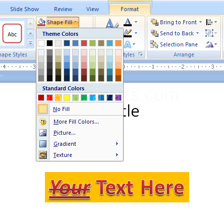Switch to the Slide Show tab
Image resolution: width=224 pixels, height=220 pixels.
[25, 9]
